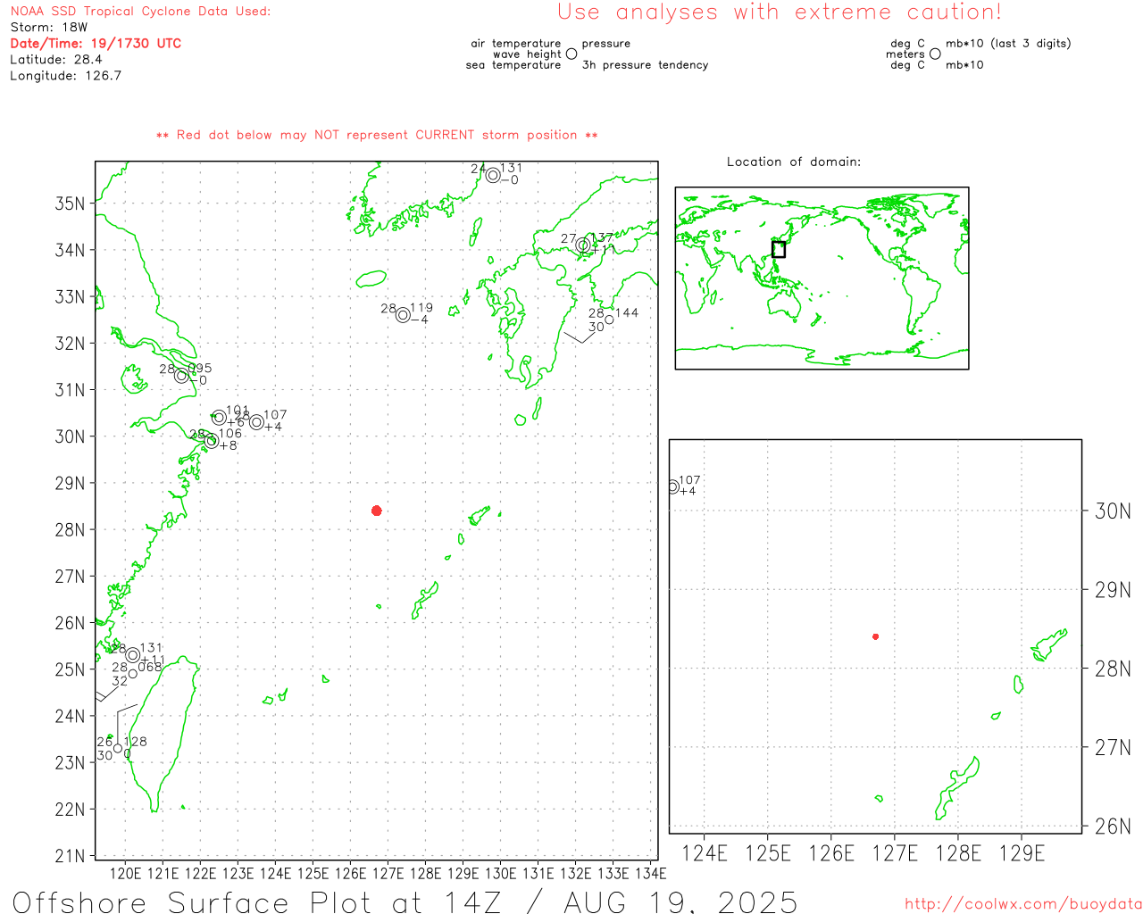Click the inset map station circle labeled 107 +4
The height and width of the screenshot is (914, 1143).
click(x=673, y=486)
